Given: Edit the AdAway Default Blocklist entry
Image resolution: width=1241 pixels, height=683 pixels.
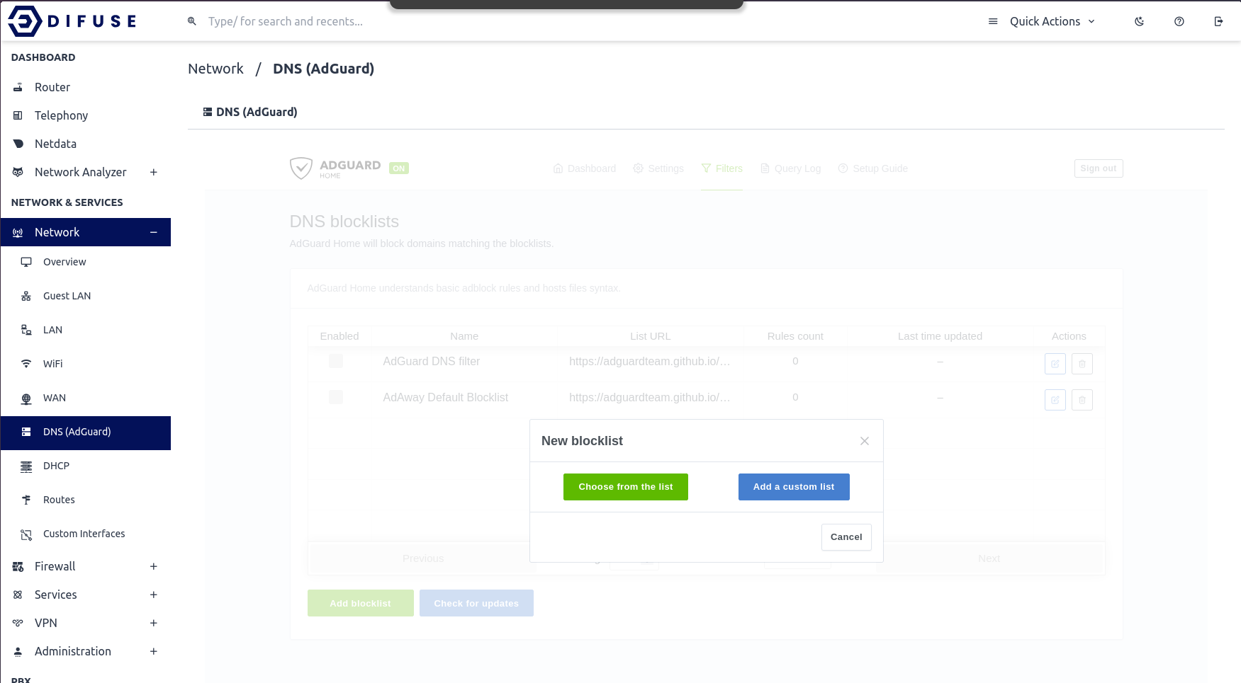Looking at the screenshot, I should 1055,400.
